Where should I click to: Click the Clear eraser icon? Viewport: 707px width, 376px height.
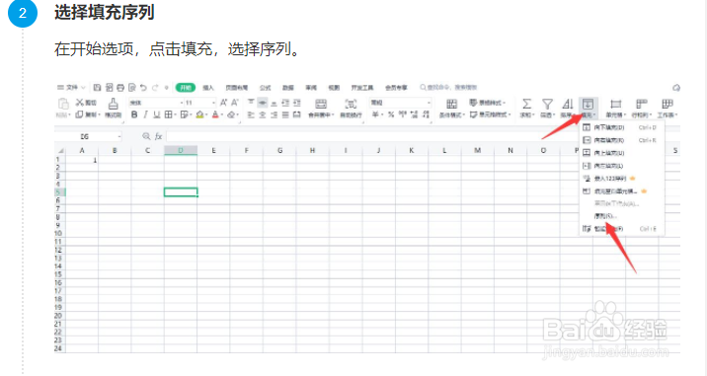[x=231, y=114]
